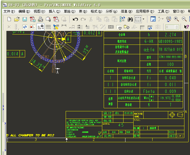Screen dimensions: 190x155
Task: Select the Fbeta code cell
Action: (149, 91)
